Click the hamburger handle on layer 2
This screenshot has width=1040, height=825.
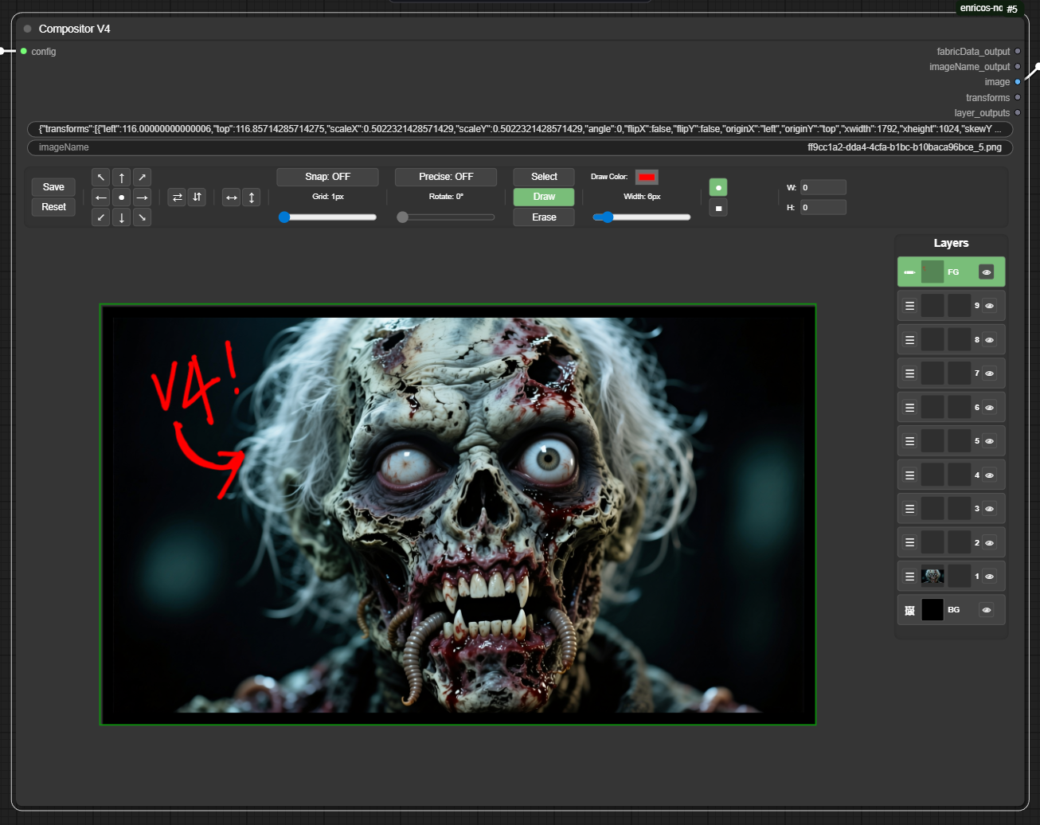909,543
